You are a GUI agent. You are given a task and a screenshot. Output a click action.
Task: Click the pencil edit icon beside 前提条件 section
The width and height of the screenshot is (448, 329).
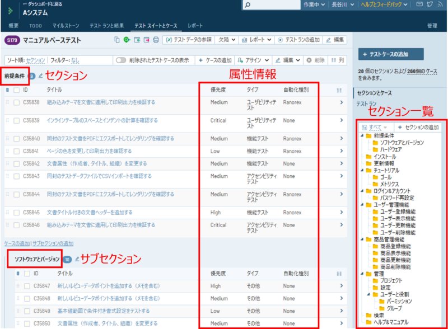pyautogui.click(x=41, y=76)
